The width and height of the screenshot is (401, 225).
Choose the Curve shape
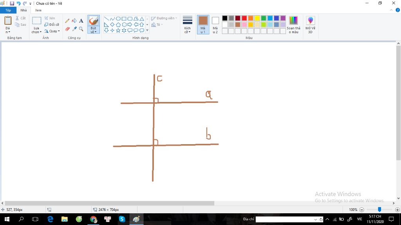click(112, 19)
